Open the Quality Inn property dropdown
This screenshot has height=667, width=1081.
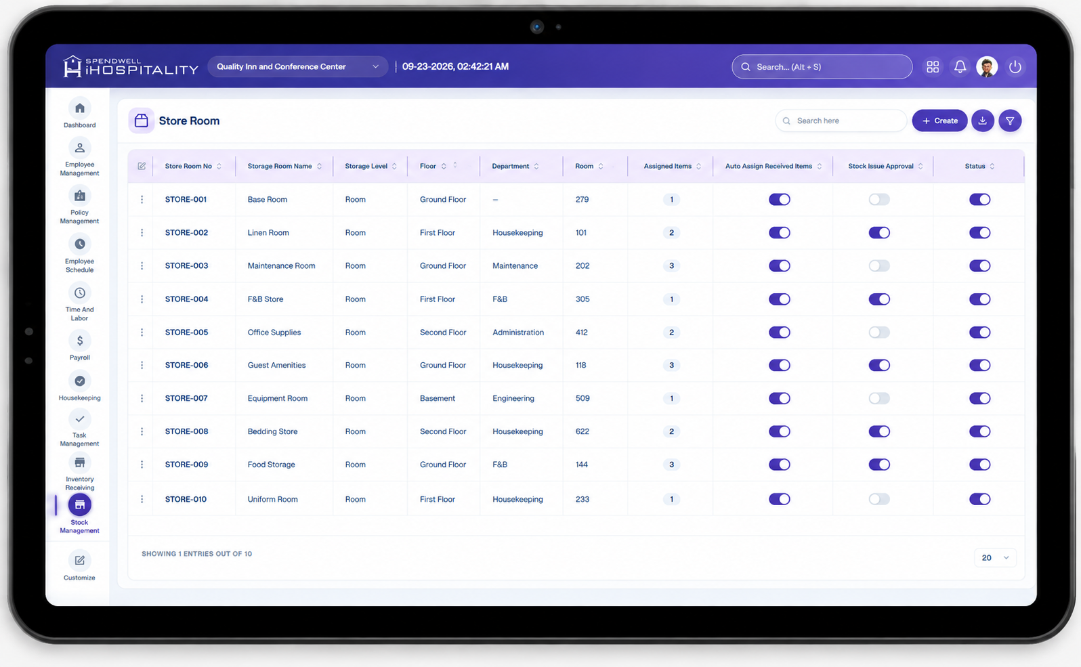coord(297,67)
